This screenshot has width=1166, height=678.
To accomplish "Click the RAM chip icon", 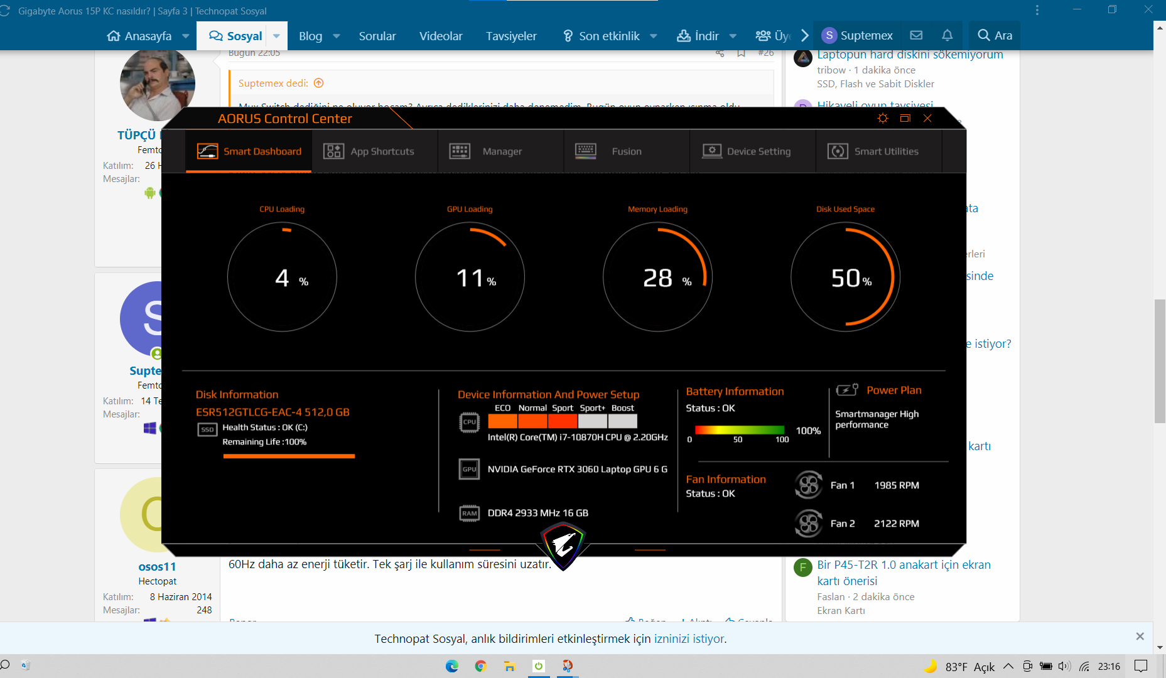I will (x=469, y=513).
